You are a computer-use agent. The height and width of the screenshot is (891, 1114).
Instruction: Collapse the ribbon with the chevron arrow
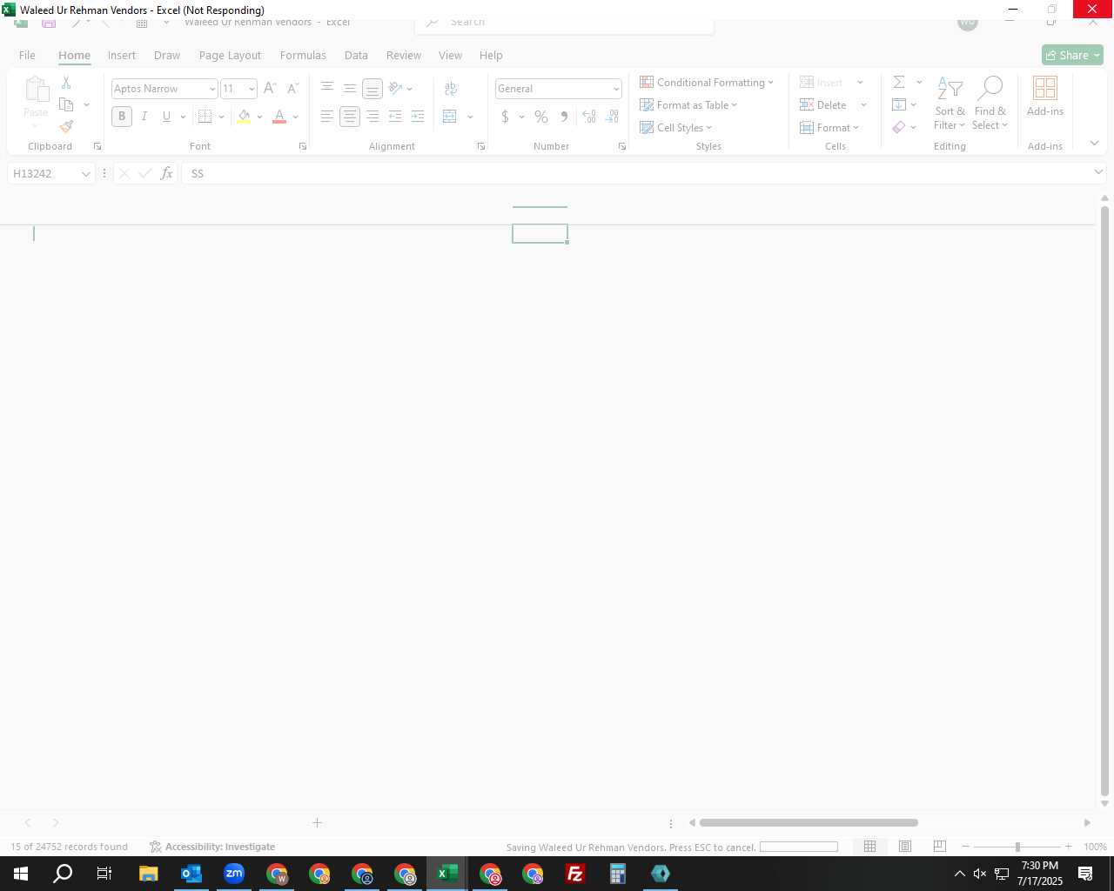pyautogui.click(x=1095, y=144)
